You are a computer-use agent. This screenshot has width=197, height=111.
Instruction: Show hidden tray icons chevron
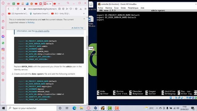click(x=157, y=108)
